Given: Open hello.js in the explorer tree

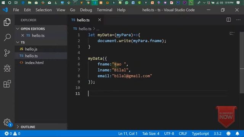Looking at the screenshot, I should point(41,49).
